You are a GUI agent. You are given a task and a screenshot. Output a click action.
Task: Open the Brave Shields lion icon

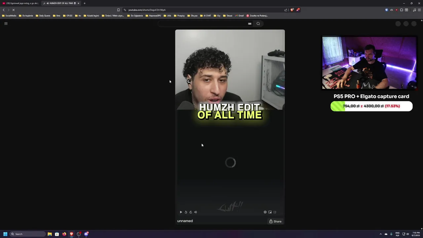click(292, 10)
